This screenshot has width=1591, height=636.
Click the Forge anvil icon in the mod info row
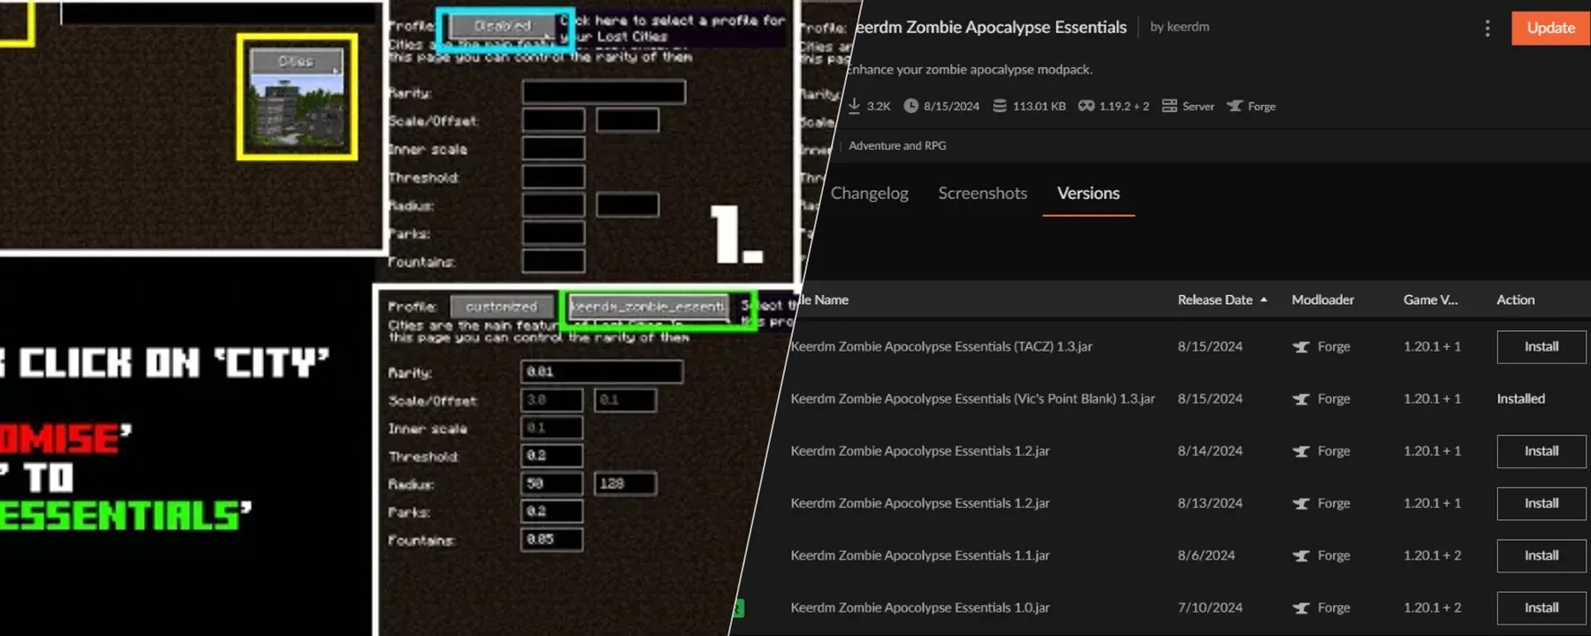1235,106
